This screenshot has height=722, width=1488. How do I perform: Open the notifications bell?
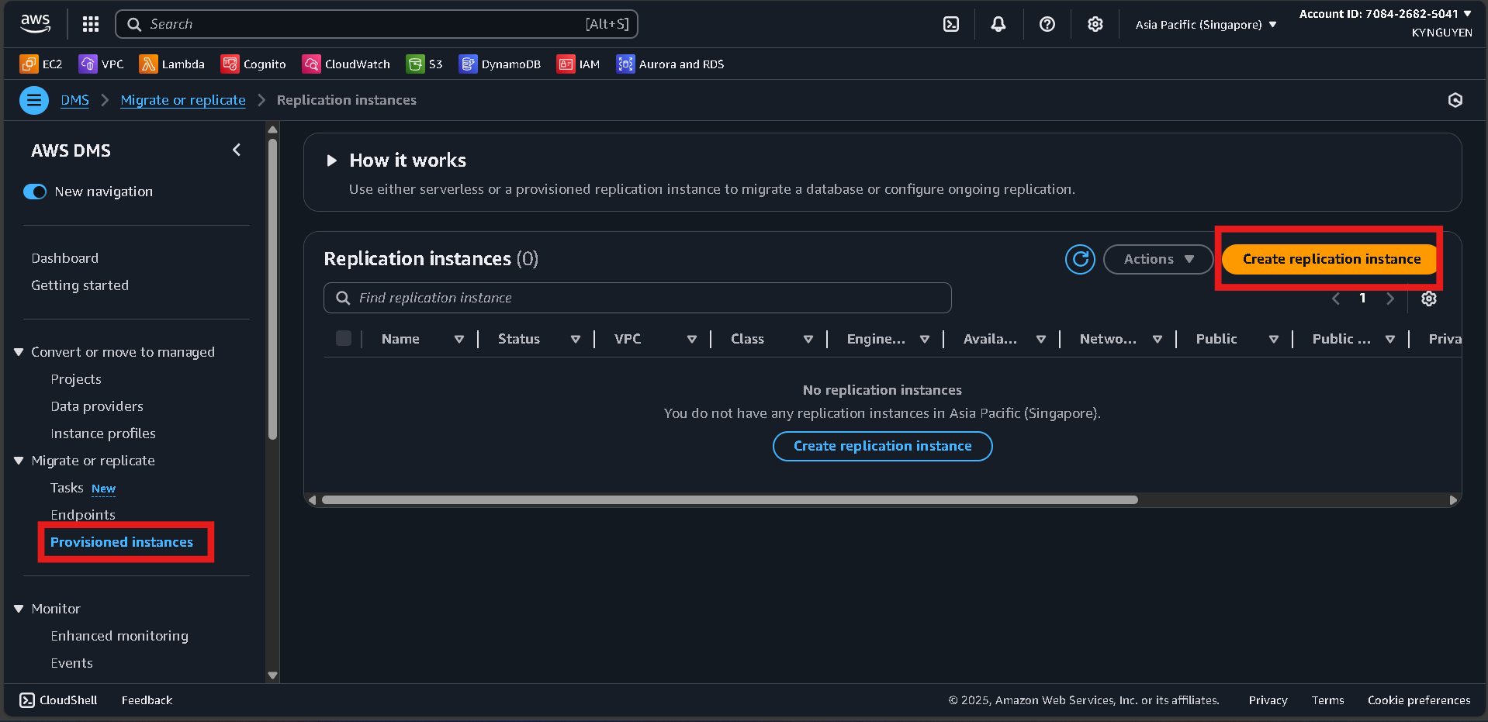[998, 24]
